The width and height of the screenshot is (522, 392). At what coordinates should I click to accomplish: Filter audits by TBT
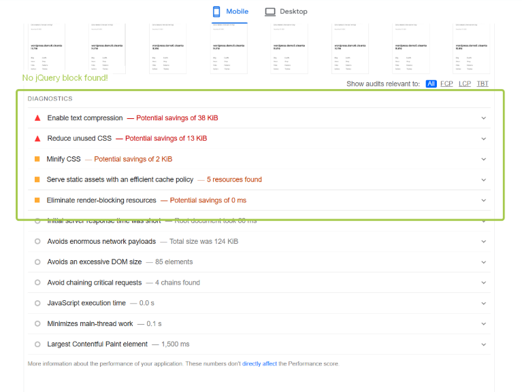tap(483, 84)
